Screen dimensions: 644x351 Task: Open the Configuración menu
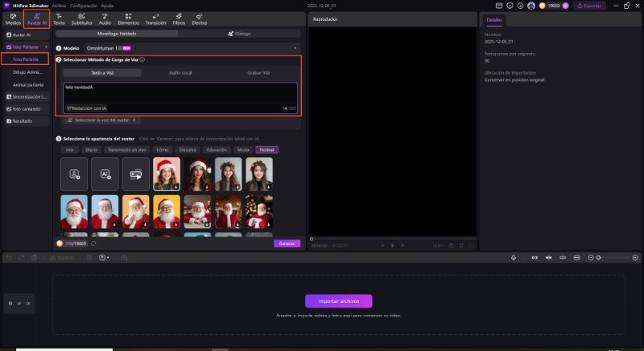pos(84,6)
